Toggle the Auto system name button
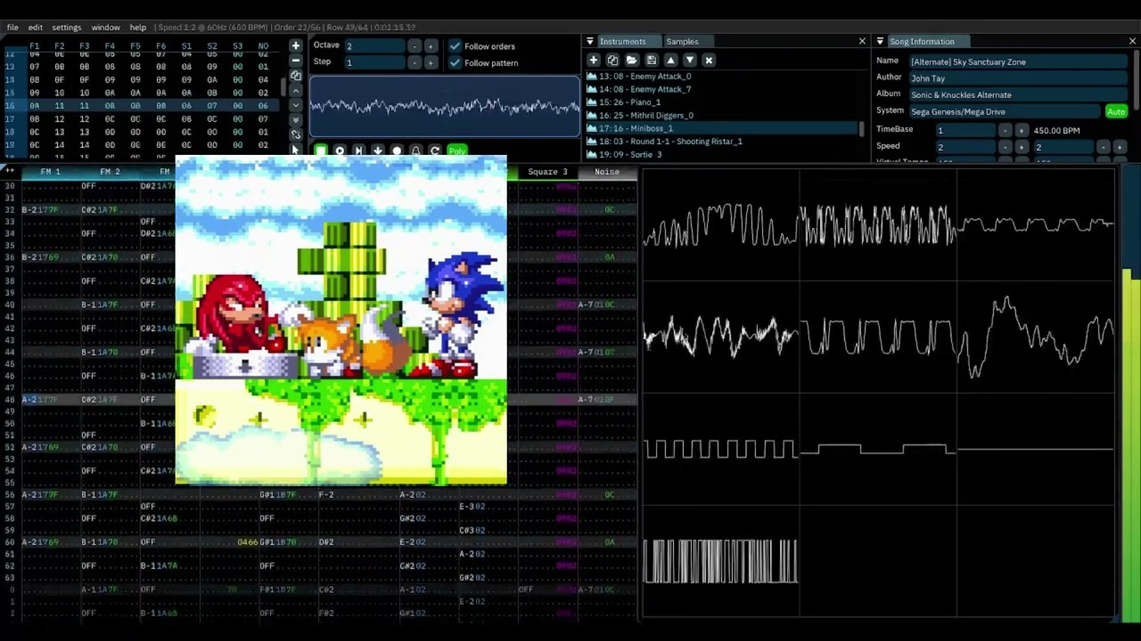 pyautogui.click(x=1116, y=111)
